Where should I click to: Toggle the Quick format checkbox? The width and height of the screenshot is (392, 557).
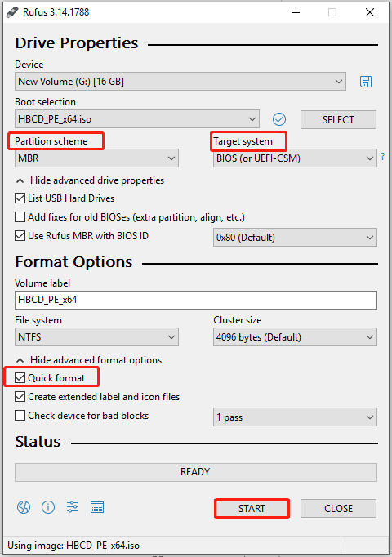pyautogui.click(x=20, y=378)
